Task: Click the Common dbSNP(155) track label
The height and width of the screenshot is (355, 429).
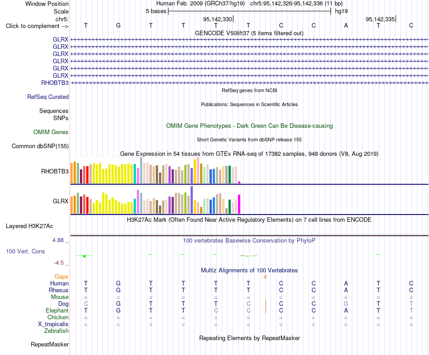Action: (x=40, y=146)
